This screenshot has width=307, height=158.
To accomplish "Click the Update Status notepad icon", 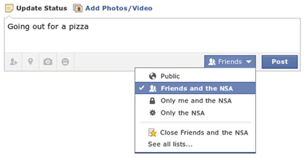I will [x=9, y=9].
